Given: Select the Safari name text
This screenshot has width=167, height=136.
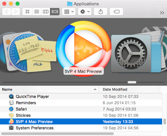Looking at the screenshot, I should pos(21,109).
